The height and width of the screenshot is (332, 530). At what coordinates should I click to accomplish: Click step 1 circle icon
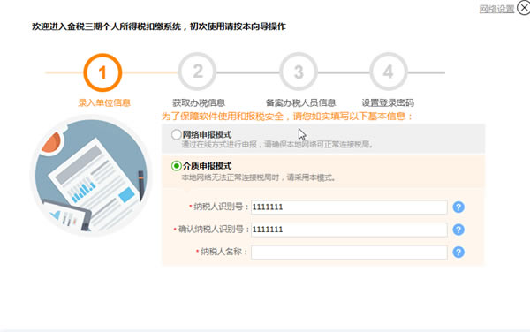tap(102, 72)
